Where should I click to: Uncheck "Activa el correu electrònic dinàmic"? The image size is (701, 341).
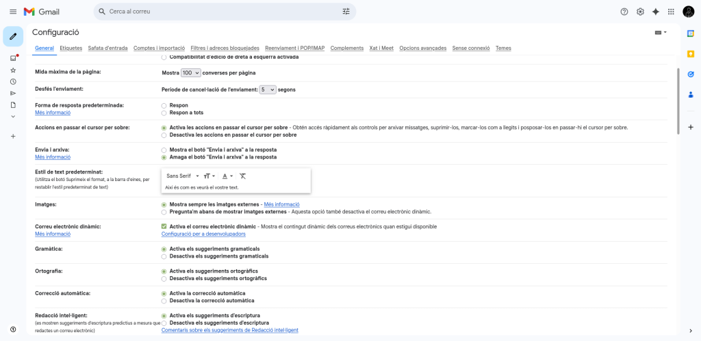tap(164, 226)
